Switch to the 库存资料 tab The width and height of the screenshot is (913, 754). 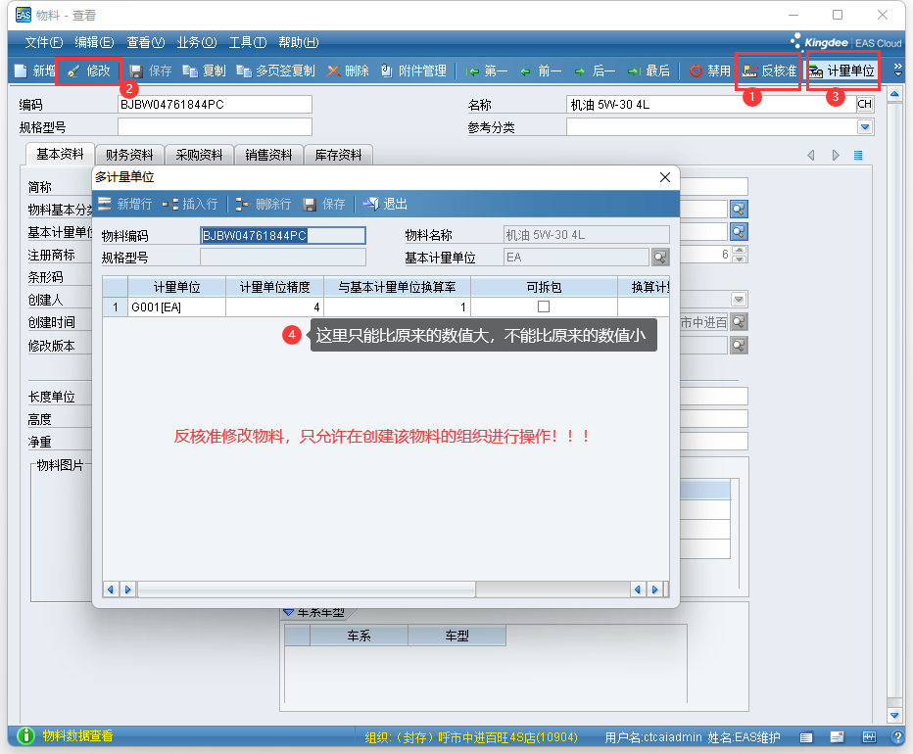tap(338, 155)
